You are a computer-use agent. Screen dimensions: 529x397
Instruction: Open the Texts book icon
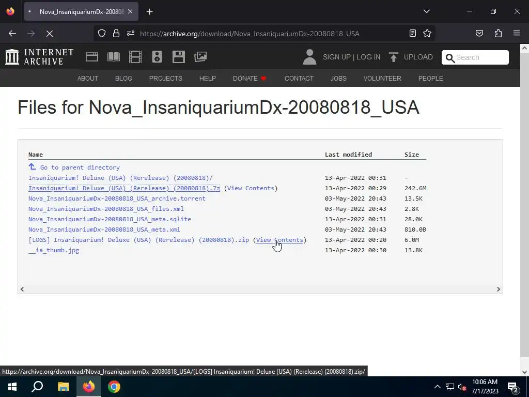point(113,57)
